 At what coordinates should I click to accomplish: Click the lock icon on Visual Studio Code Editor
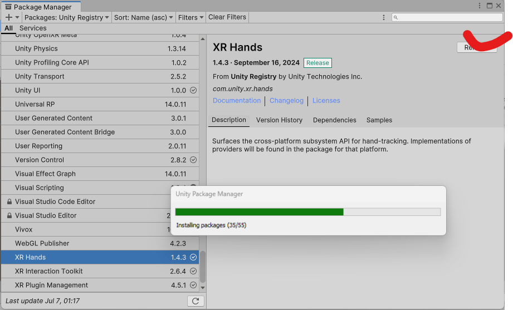click(9, 202)
